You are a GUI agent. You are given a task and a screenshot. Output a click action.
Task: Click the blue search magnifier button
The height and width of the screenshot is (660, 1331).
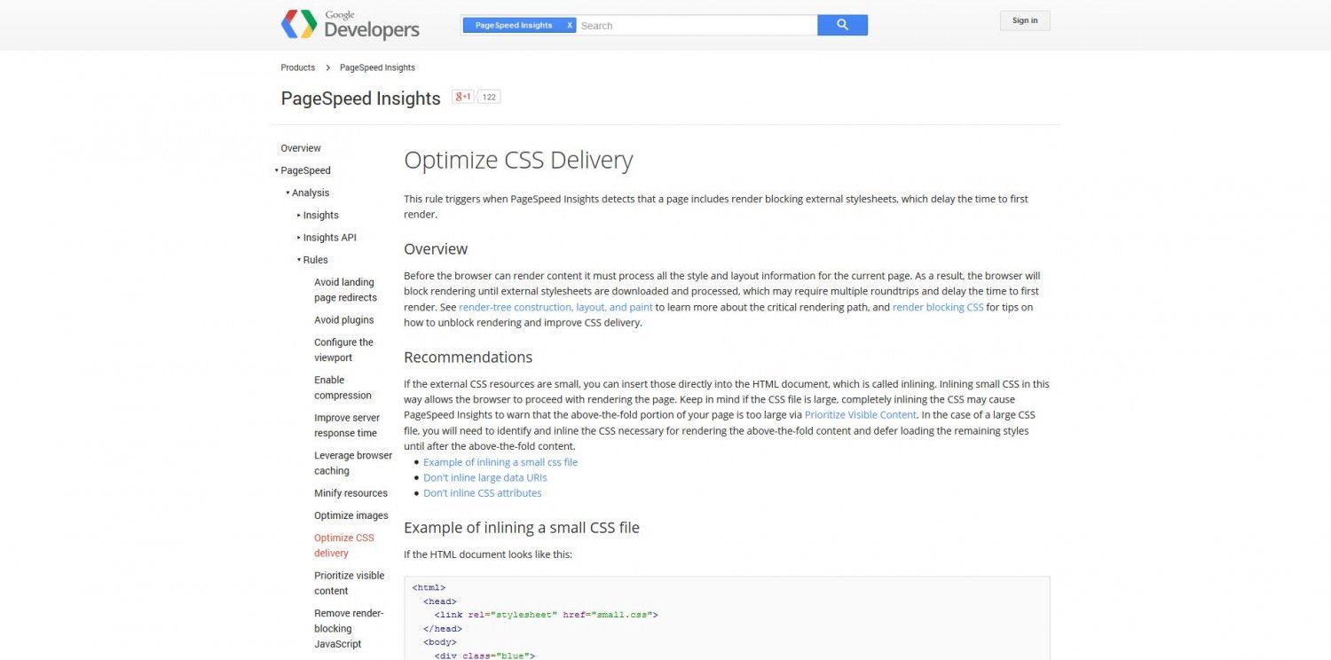coord(842,25)
